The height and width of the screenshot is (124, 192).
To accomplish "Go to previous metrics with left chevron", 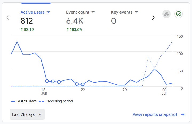I will point(7,18).
